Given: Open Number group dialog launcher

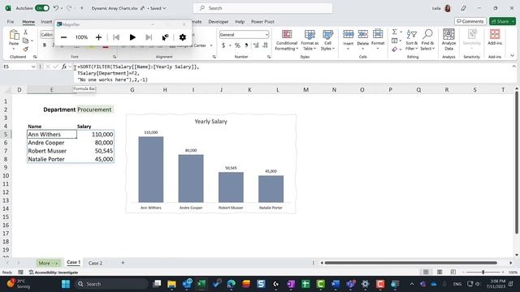Looking at the screenshot, I should click(x=269, y=57).
